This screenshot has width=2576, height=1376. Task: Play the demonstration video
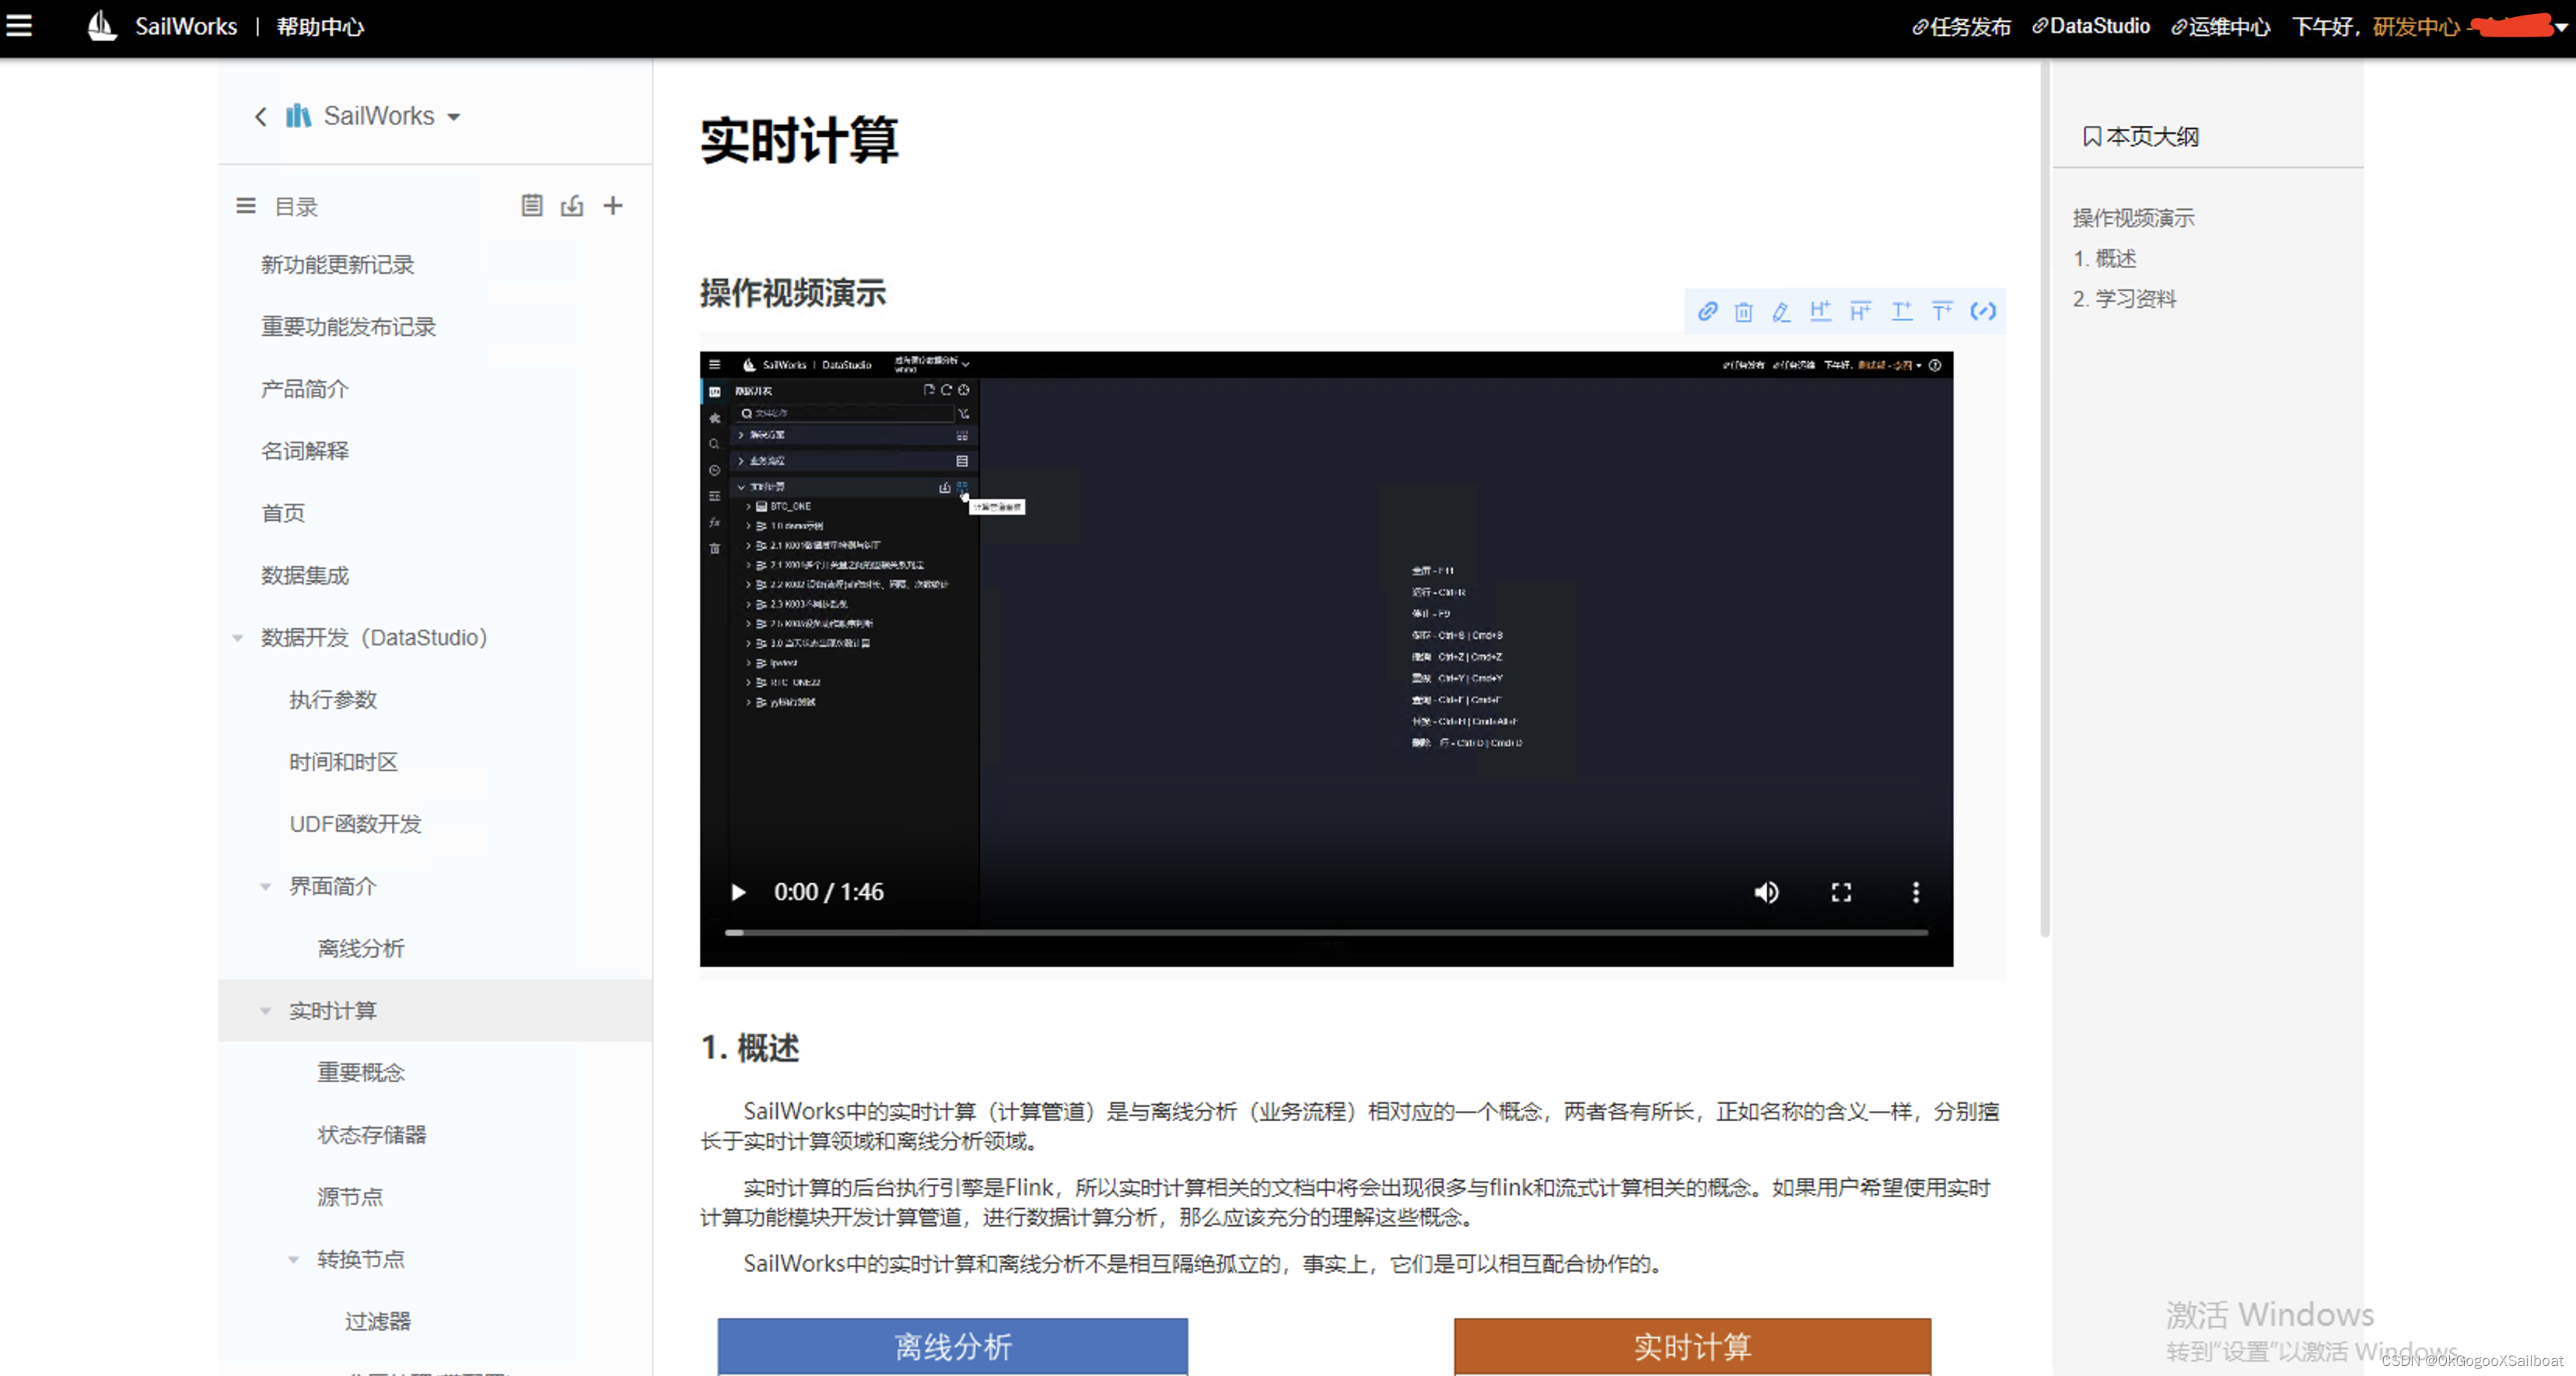click(x=738, y=892)
